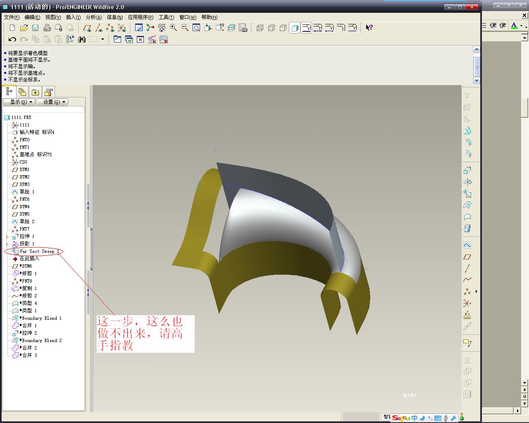Start the Revolve tool

pos(467,182)
